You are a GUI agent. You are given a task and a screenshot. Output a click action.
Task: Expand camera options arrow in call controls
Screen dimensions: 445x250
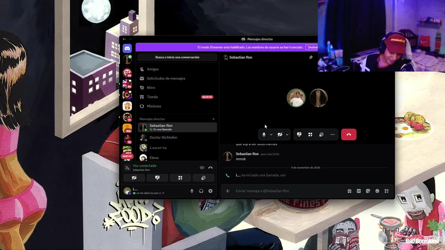pos(287,134)
